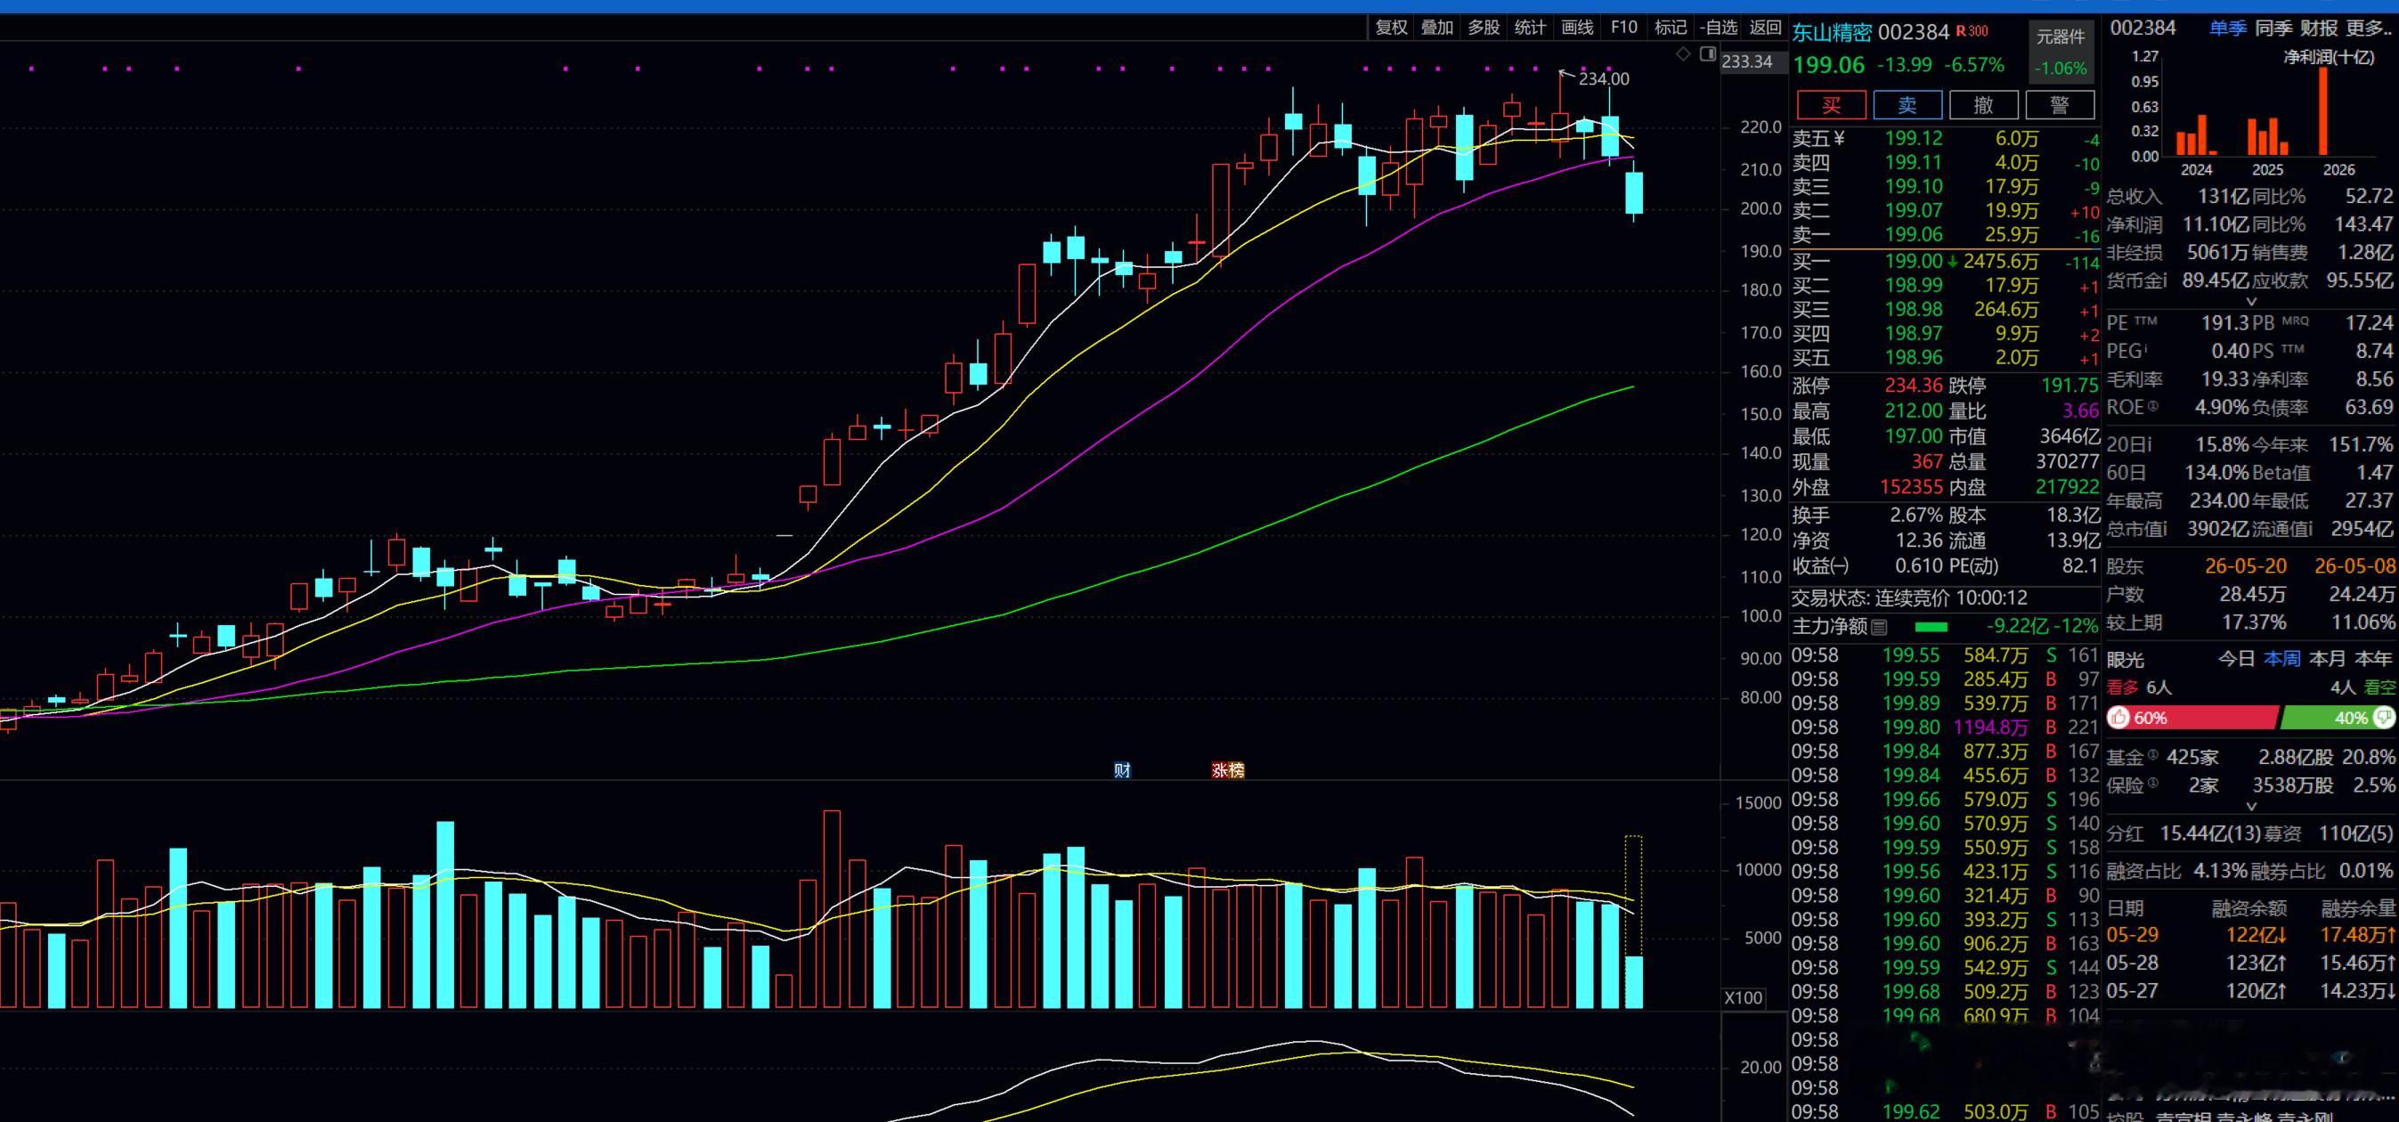The width and height of the screenshot is (2399, 1122).
Task: Expand the financial data section below 货币金
Action: pyautogui.click(x=2252, y=302)
